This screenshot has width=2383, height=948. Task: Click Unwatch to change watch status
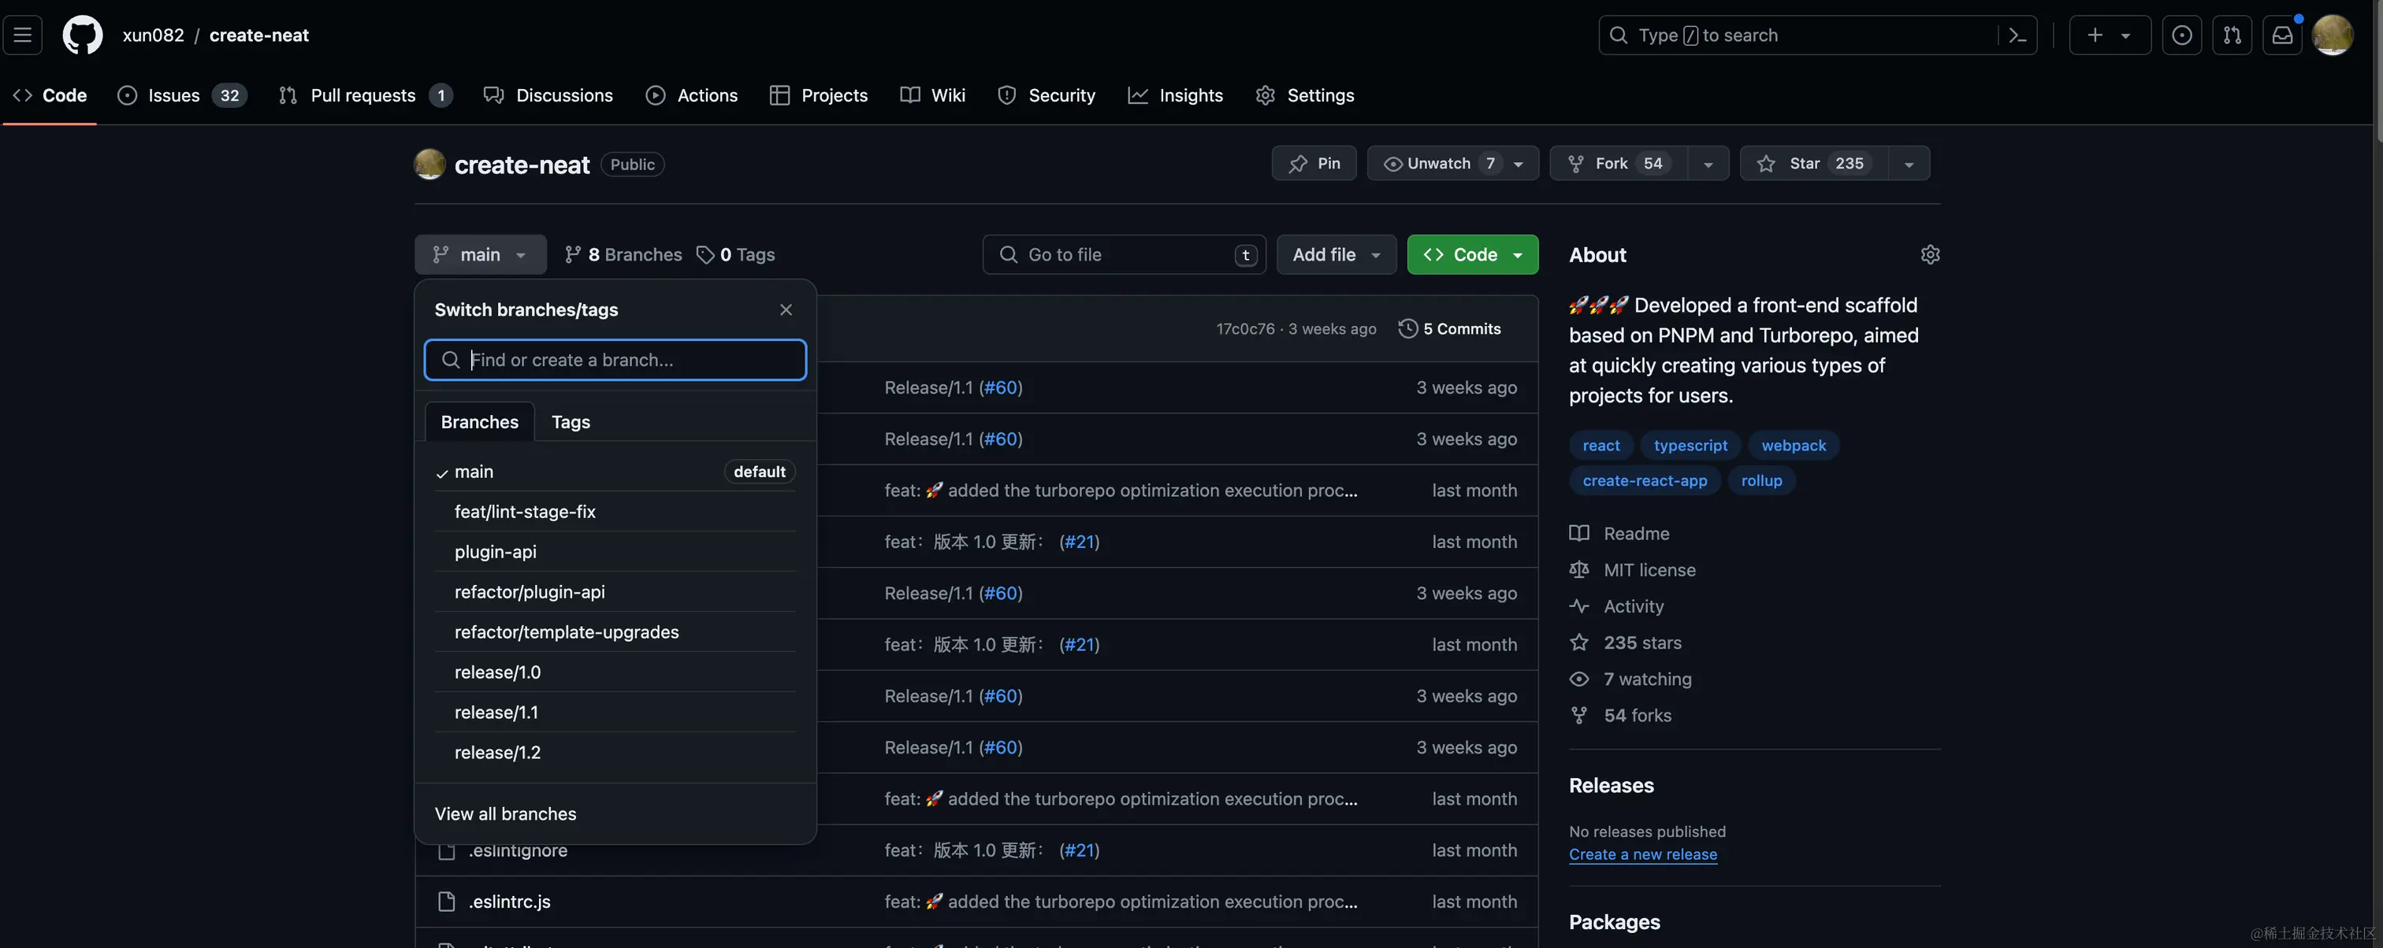coord(1437,164)
